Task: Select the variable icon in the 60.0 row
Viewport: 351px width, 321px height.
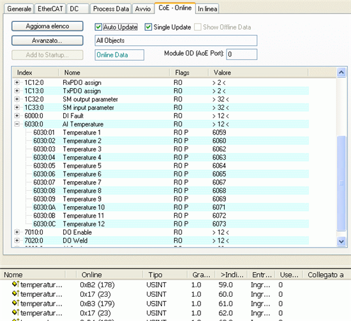Action: pos(15,294)
